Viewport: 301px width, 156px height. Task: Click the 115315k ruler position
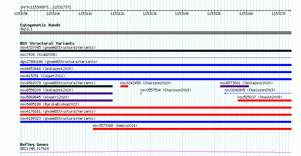214,14
